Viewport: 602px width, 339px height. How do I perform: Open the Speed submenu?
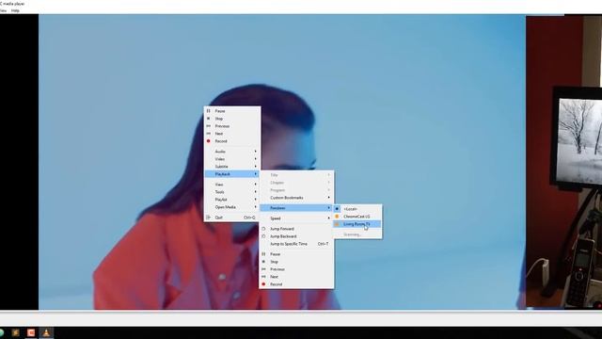point(296,218)
